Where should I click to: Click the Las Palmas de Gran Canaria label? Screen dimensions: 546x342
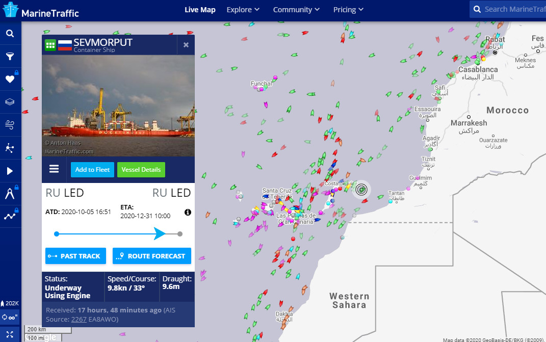[296, 219]
